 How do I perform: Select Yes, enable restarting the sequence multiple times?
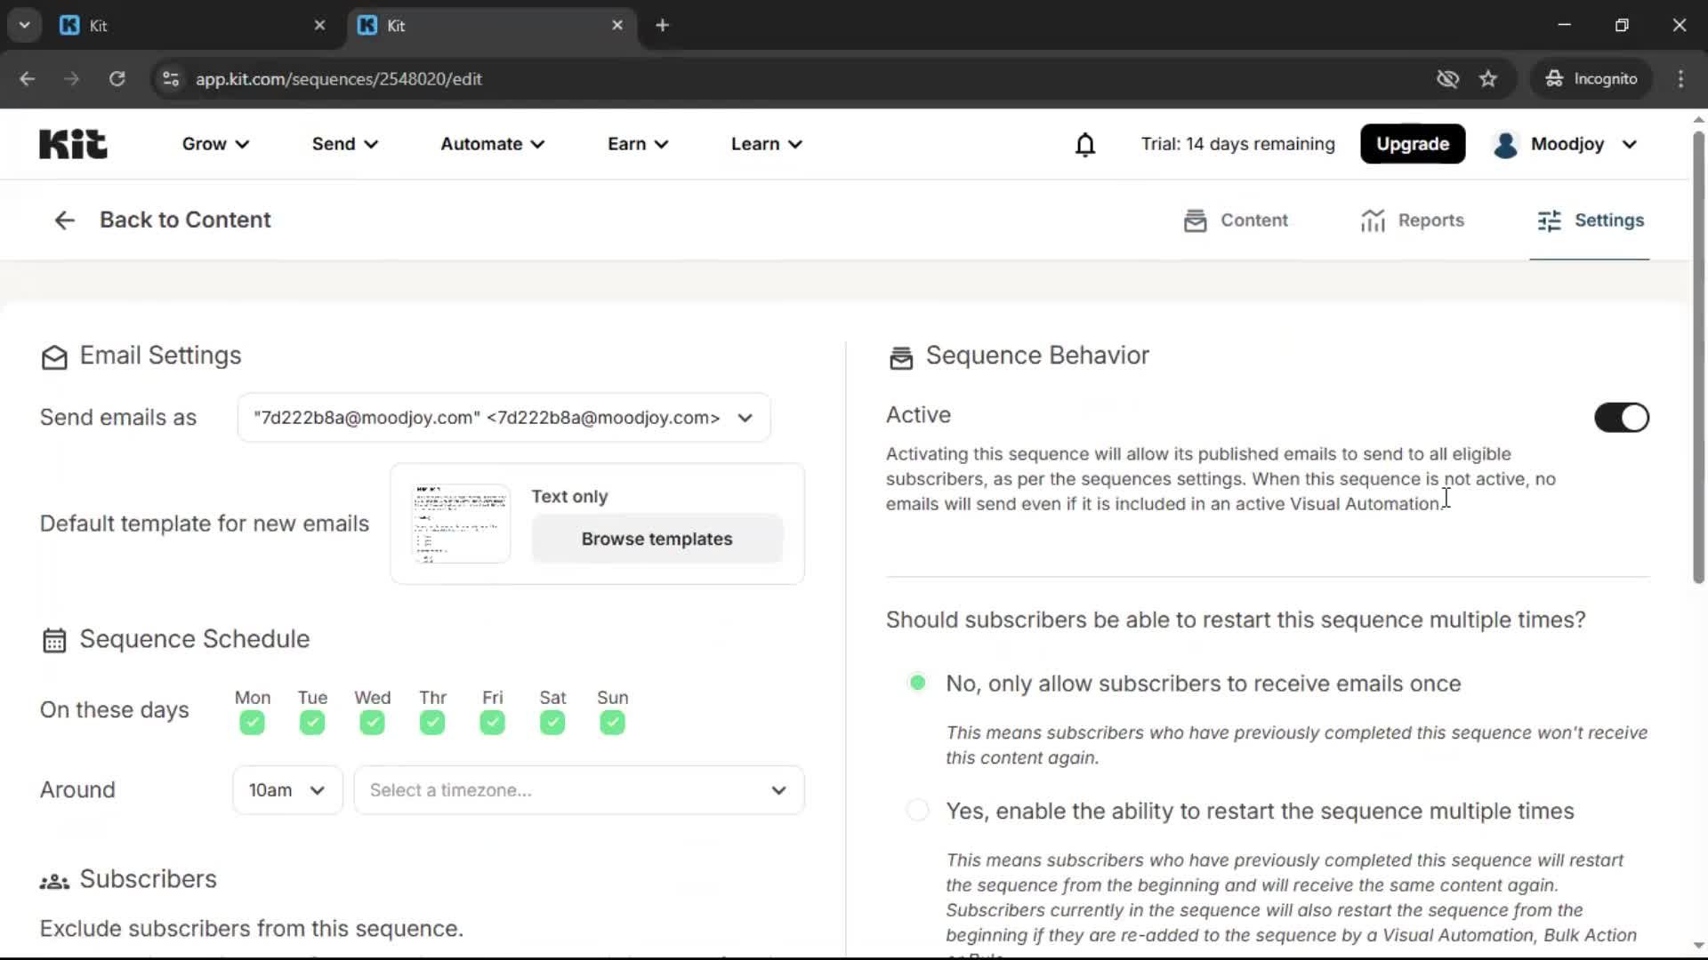click(917, 810)
